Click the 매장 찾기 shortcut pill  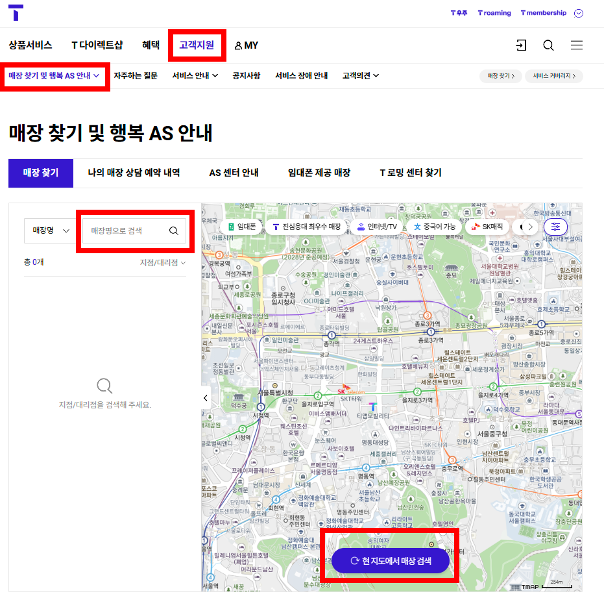[501, 76]
